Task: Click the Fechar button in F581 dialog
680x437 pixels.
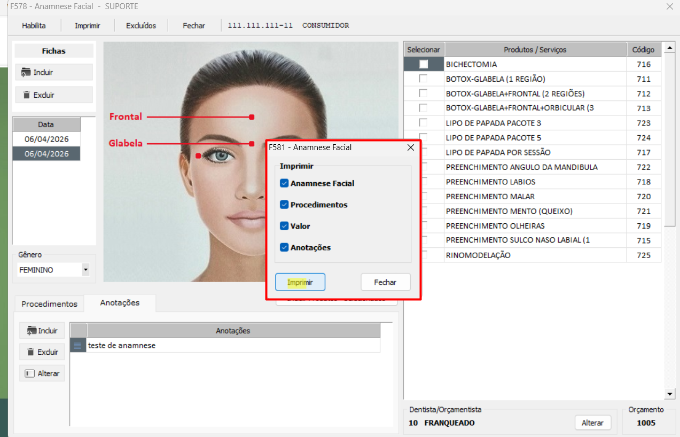Action: 385,282
